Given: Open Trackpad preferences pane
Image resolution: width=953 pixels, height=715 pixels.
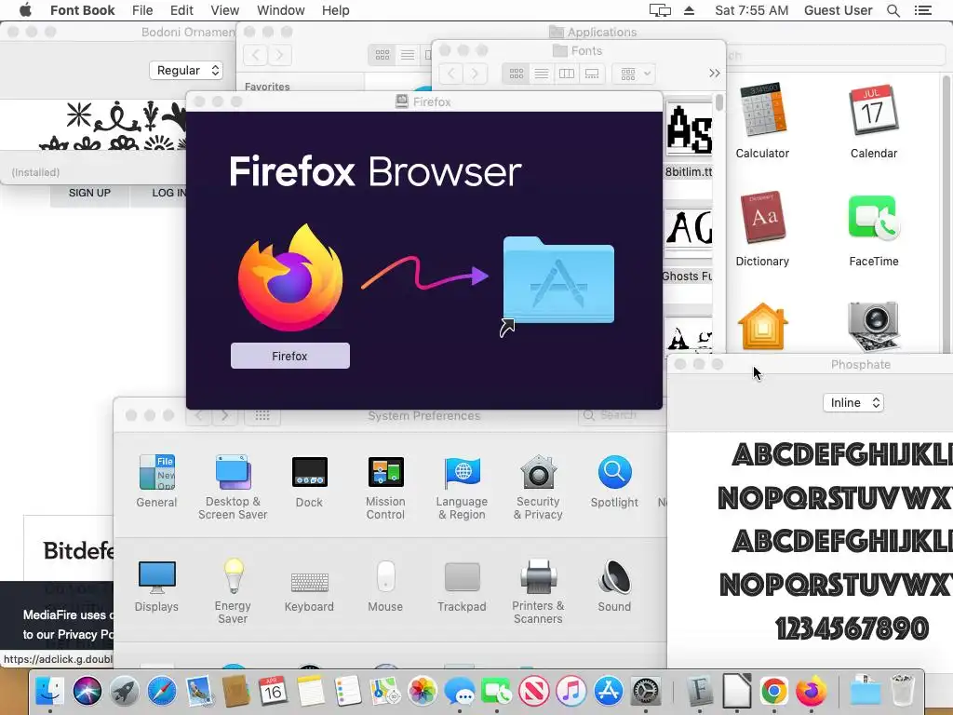Looking at the screenshot, I should click(462, 577).
